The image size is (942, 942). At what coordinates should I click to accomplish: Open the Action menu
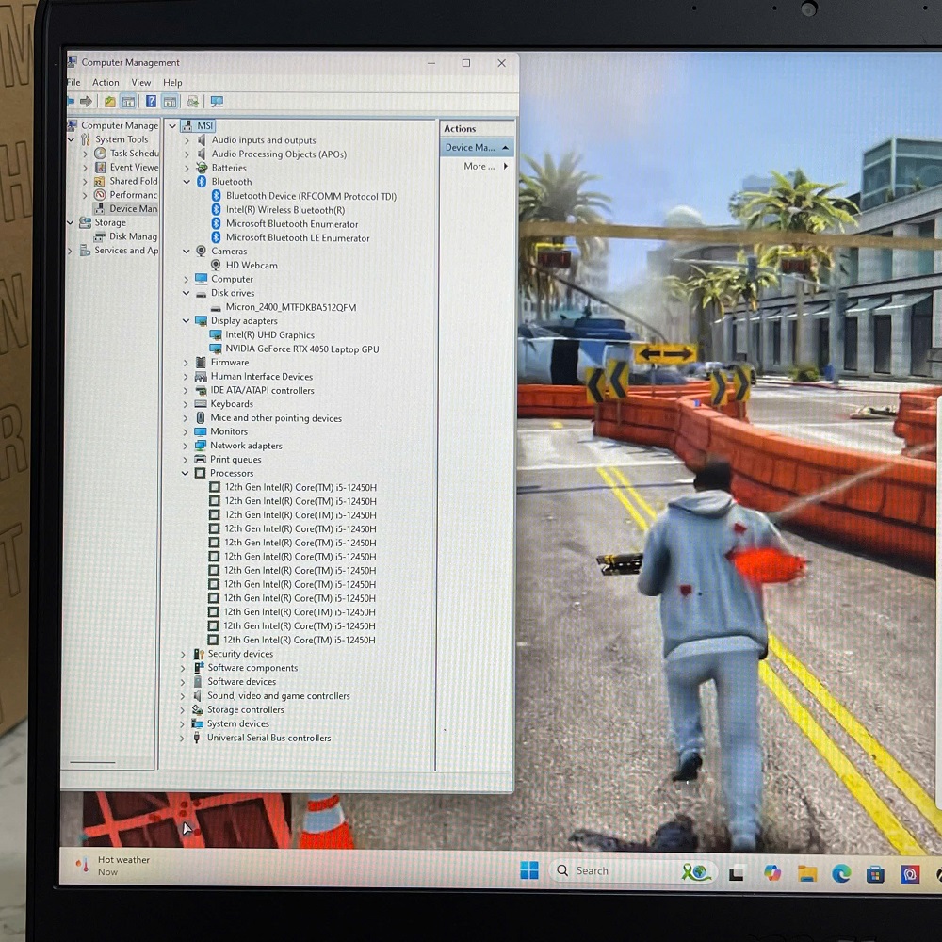(x=106, y=83)
